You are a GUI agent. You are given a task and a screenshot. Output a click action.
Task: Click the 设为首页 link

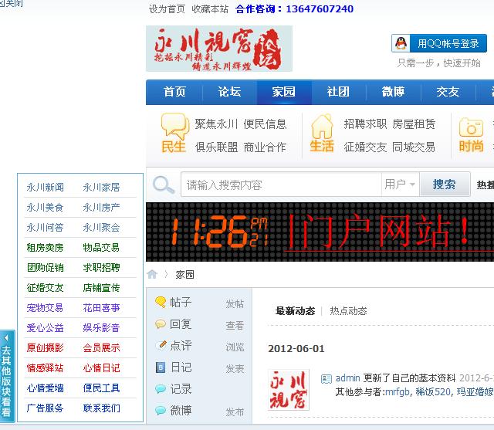[167, 8]
